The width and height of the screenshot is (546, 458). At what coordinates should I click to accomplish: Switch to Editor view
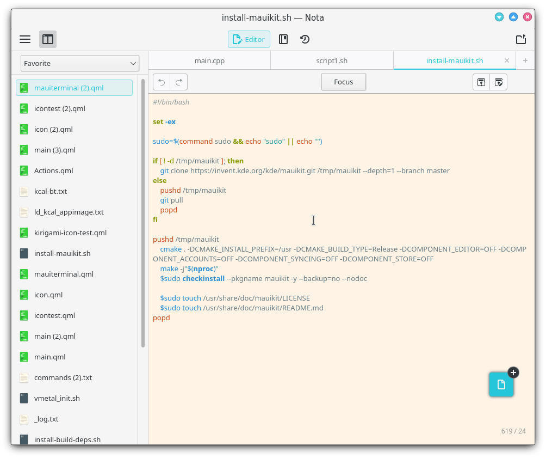249,39
